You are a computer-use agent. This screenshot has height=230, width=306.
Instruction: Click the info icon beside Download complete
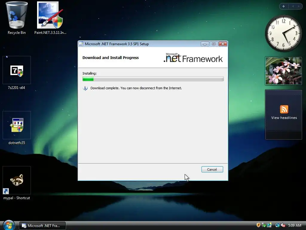[85, 88]
